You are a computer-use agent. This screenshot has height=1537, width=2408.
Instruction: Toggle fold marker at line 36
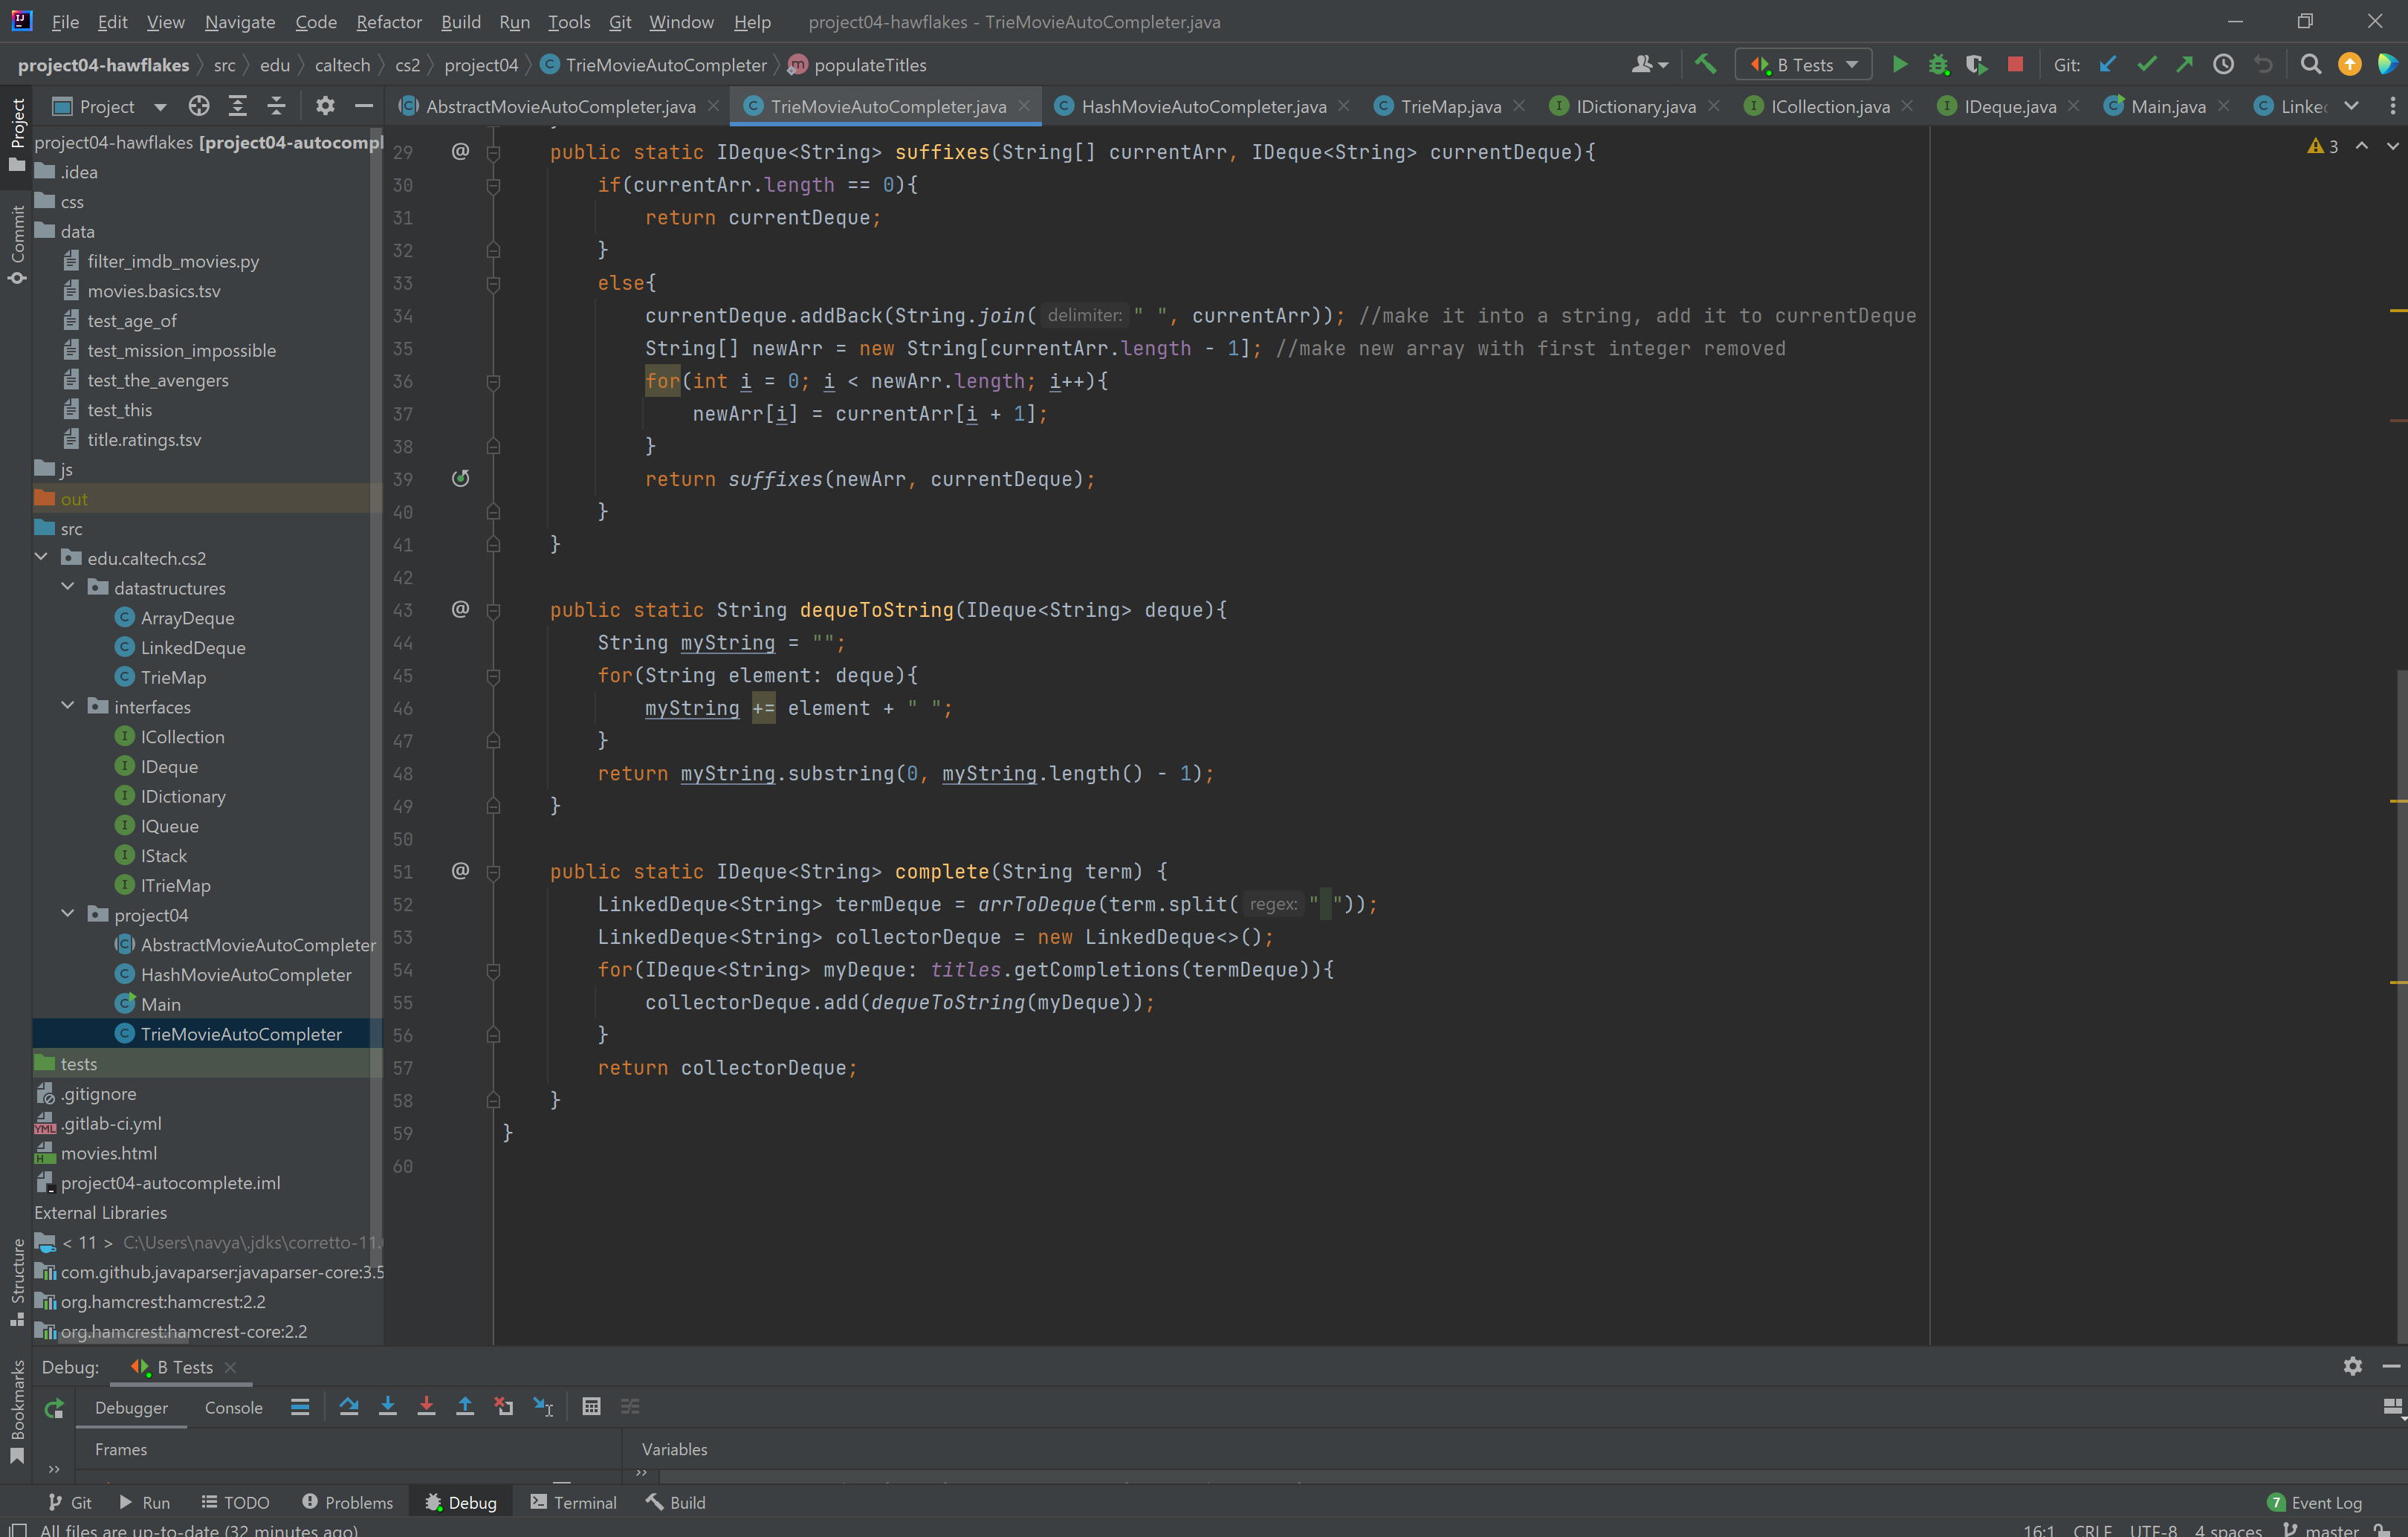493,382
